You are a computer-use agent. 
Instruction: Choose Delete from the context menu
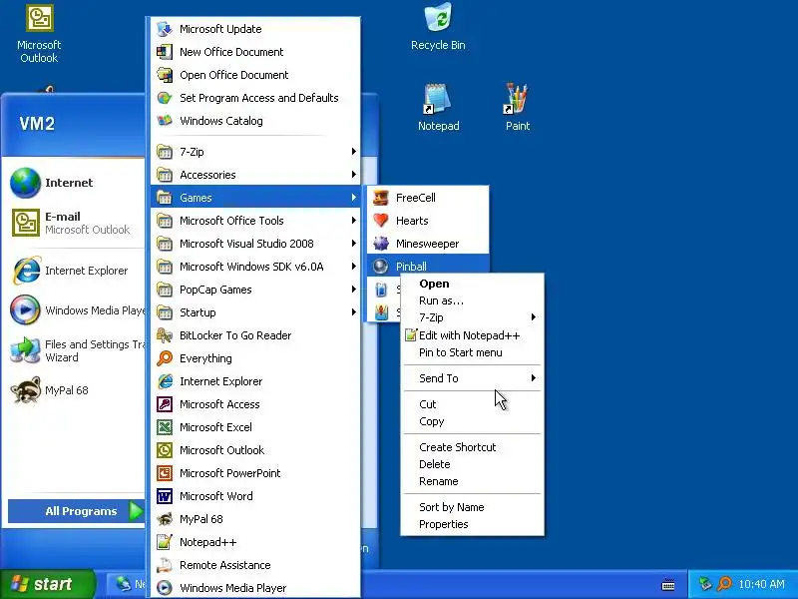click(472, 464)
